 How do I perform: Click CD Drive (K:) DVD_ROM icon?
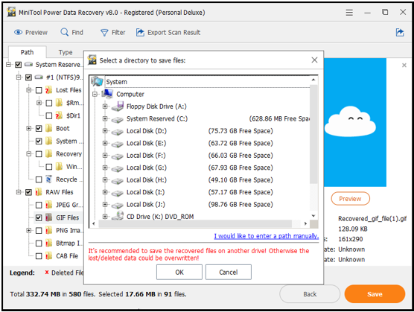pos(118,216)
